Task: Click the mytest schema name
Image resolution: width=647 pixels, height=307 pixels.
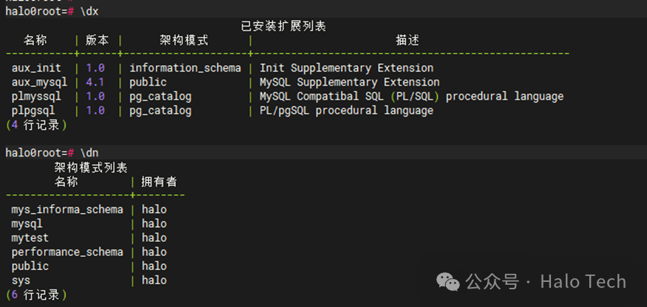Action: click(30, 238)
